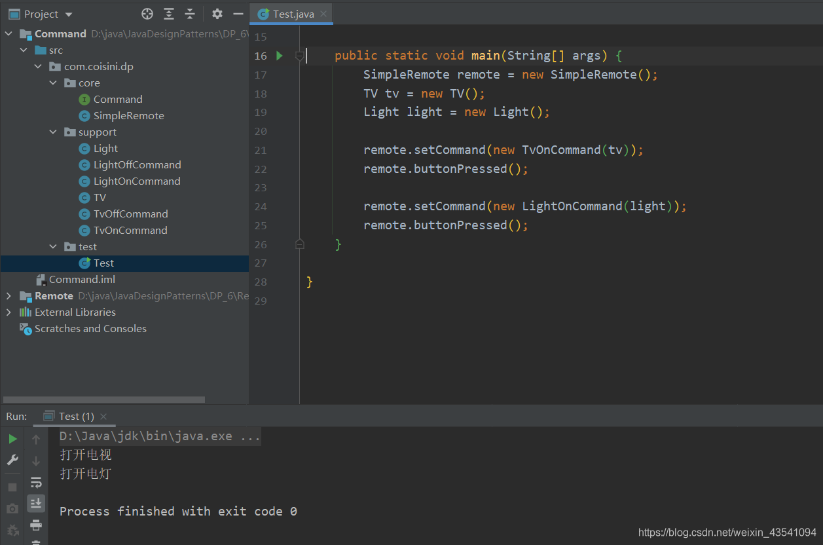Click SimpleRemote type on line 17
Image resolution: width=823 pixels, height=545 pixels.
click(x=407, y=75)
